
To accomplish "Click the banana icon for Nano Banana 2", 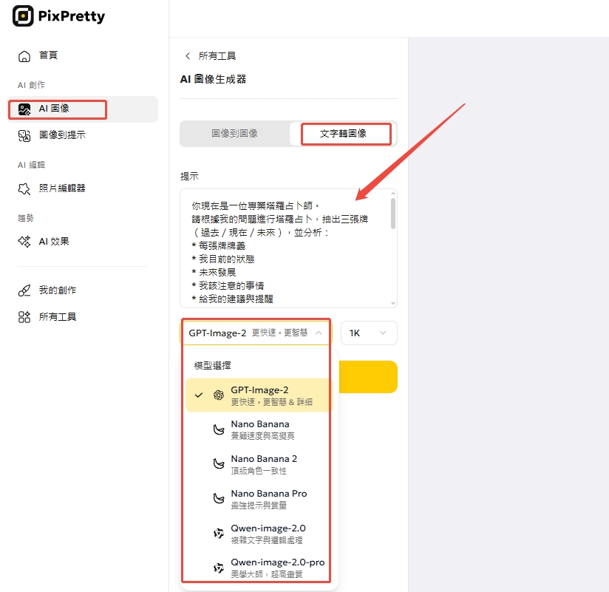I will [x=219, y=464].
